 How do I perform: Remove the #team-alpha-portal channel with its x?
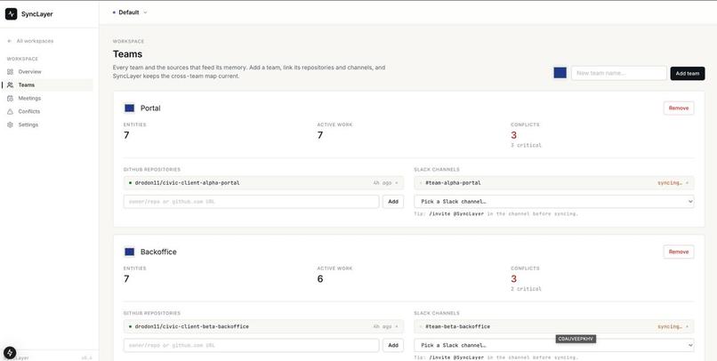[687, 183]
